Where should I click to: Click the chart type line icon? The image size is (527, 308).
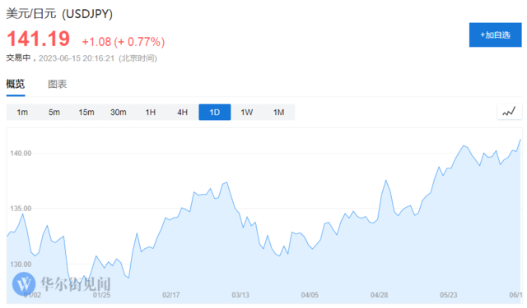tap(509, 112)
